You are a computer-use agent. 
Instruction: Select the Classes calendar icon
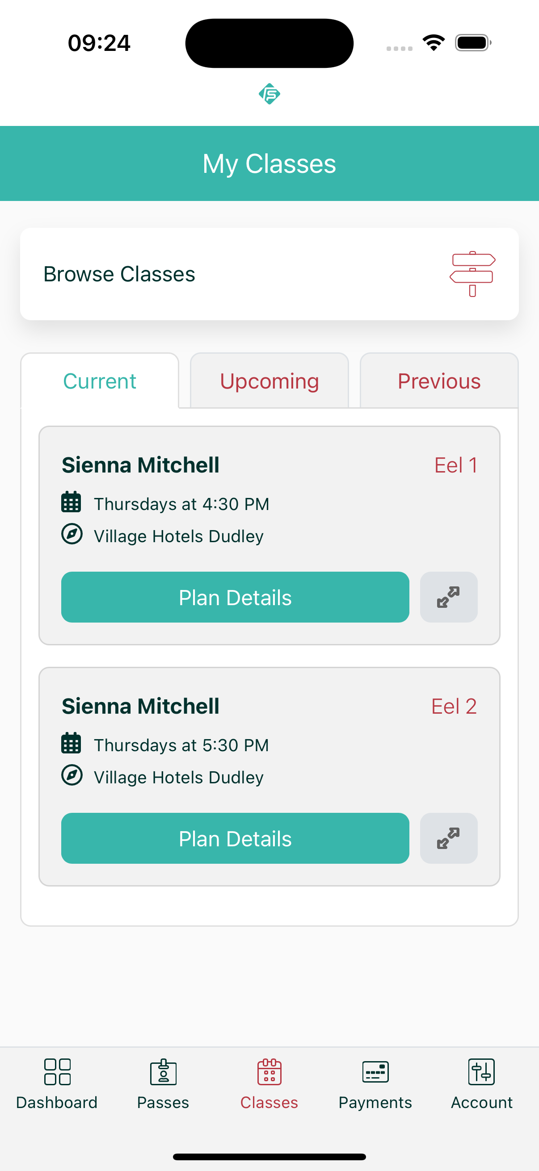269,1071
